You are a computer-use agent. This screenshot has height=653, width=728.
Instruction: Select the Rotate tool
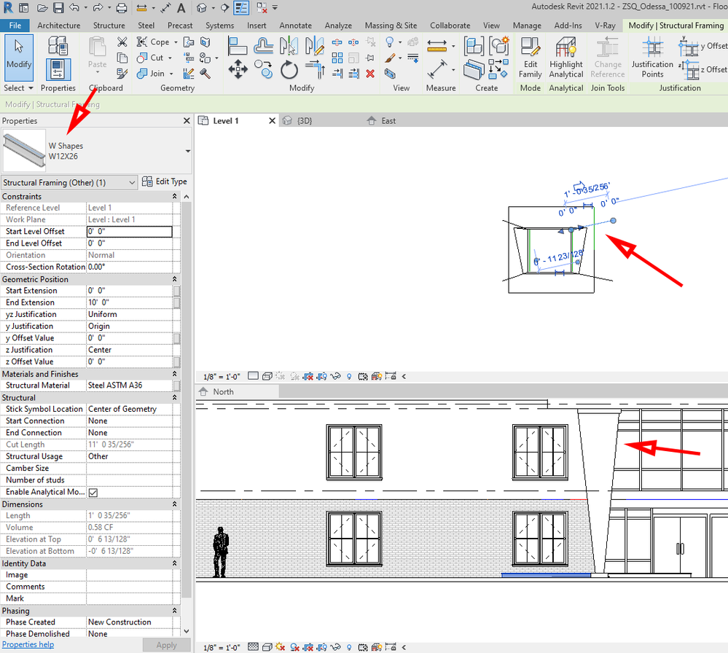click(x=289, y=69)
